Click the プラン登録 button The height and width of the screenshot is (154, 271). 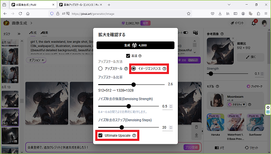pos(191,147)
